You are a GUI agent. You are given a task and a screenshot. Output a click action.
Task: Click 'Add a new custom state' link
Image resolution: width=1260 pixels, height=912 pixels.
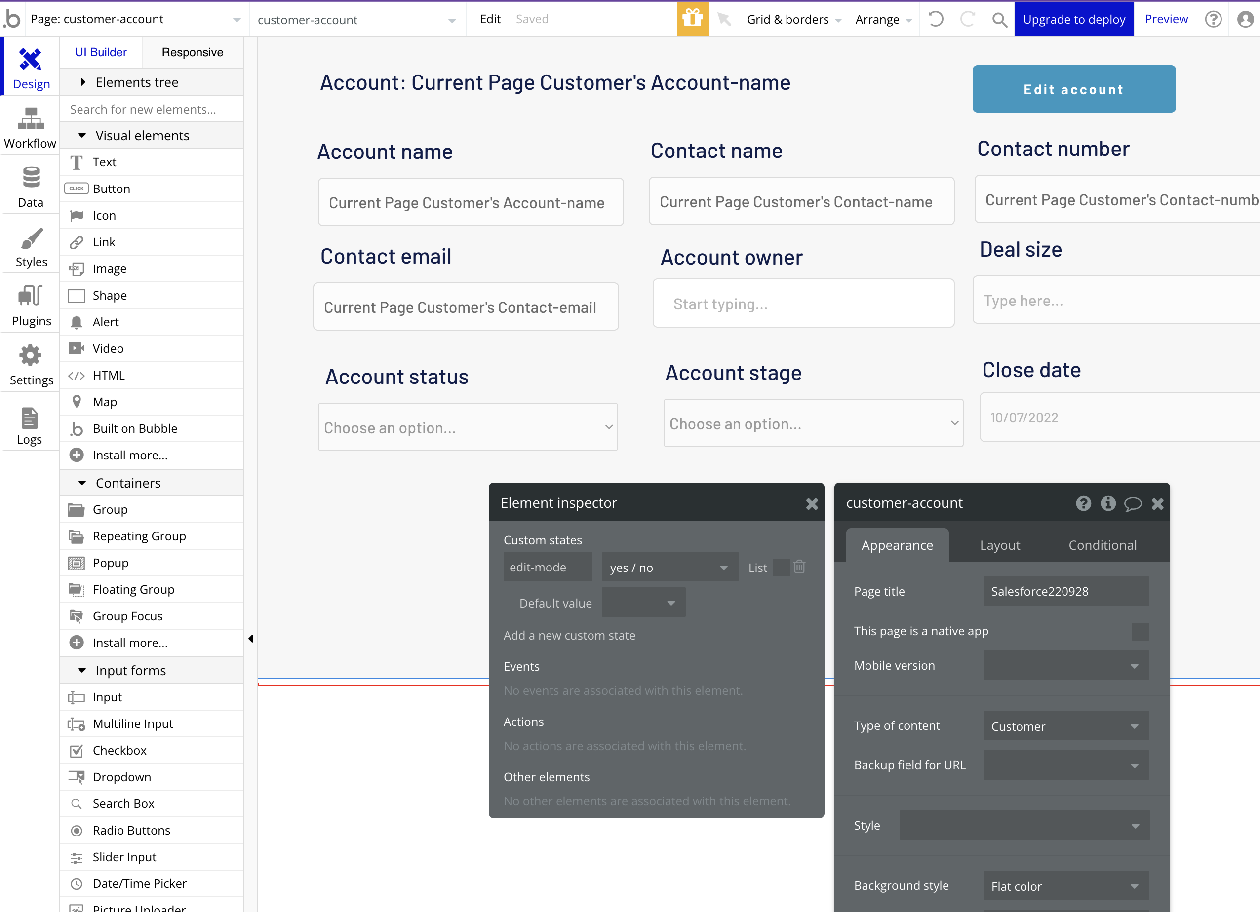[x=569, y=635]
